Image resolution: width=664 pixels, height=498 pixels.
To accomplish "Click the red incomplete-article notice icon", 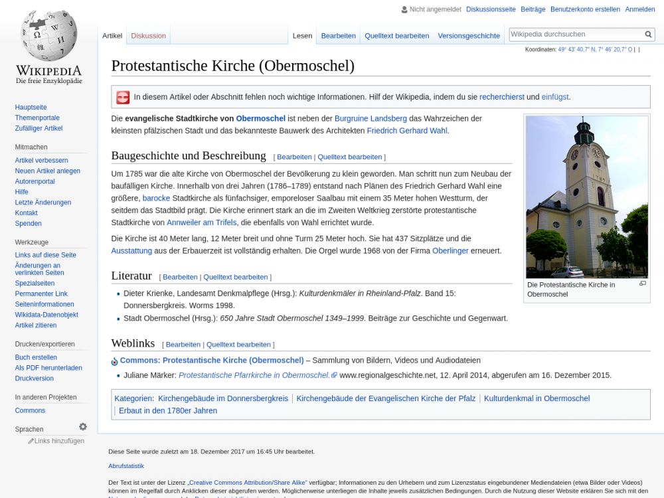I will coord(123,97).
